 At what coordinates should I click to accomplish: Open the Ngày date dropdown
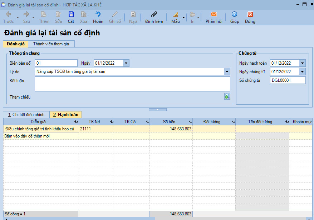pos(126,63)
